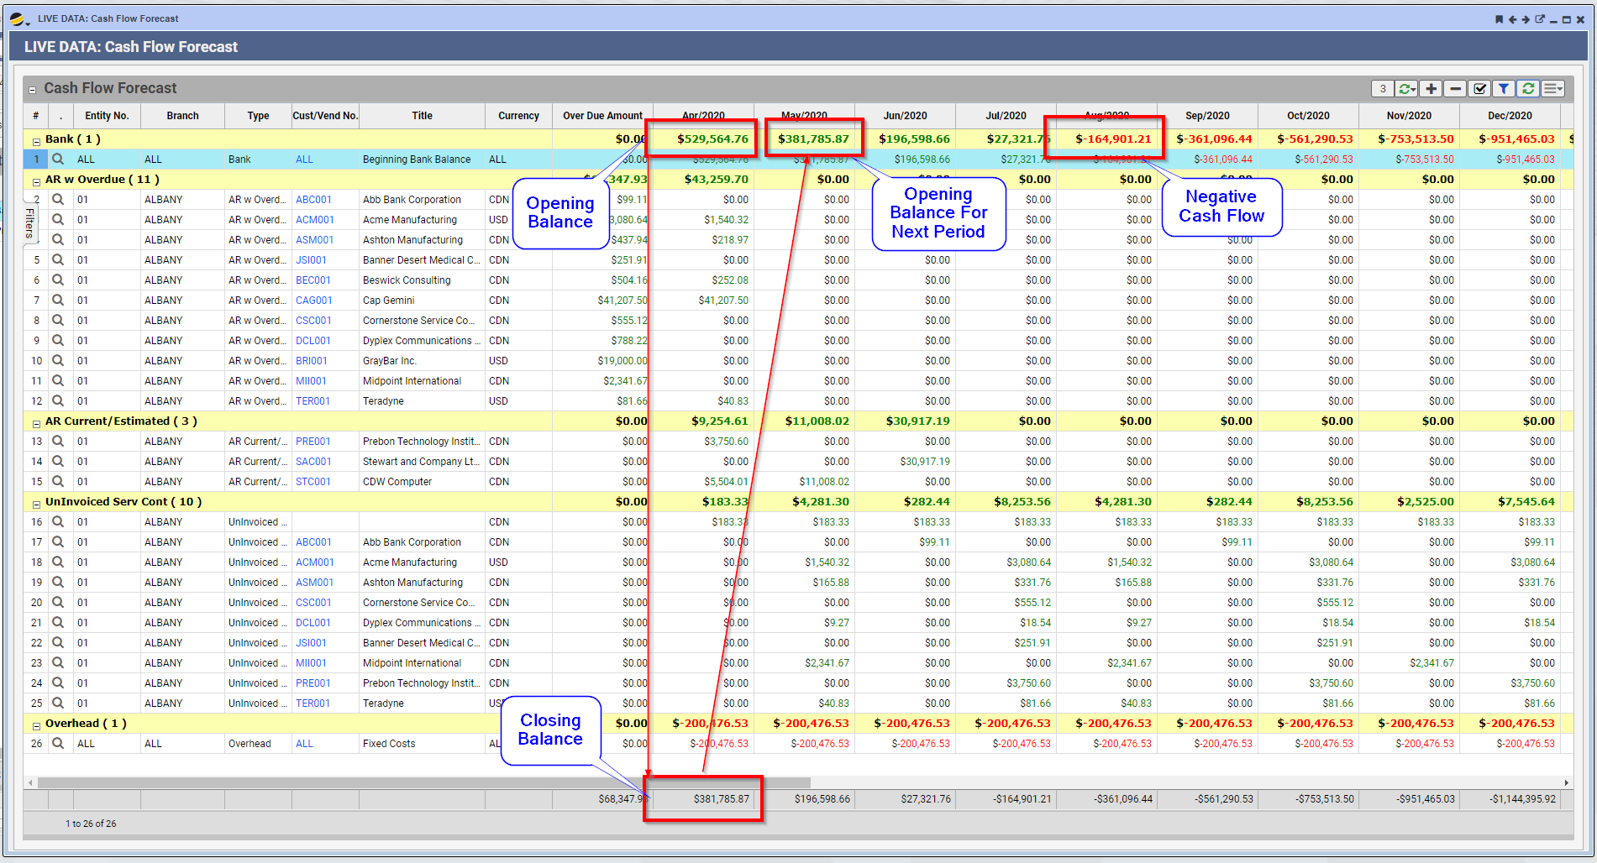Click magnifier on Cornerstone Service row 8
The height and width of the screenshot is (863, 1597).
click(58, 320)
